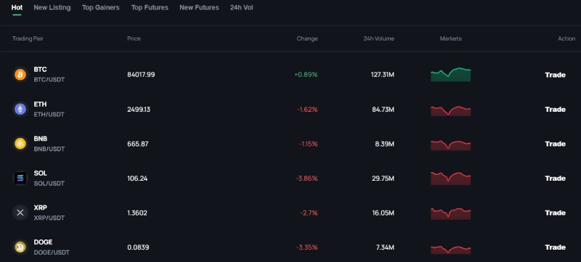Click the -1.62% change value

click(x=307, y=110)
